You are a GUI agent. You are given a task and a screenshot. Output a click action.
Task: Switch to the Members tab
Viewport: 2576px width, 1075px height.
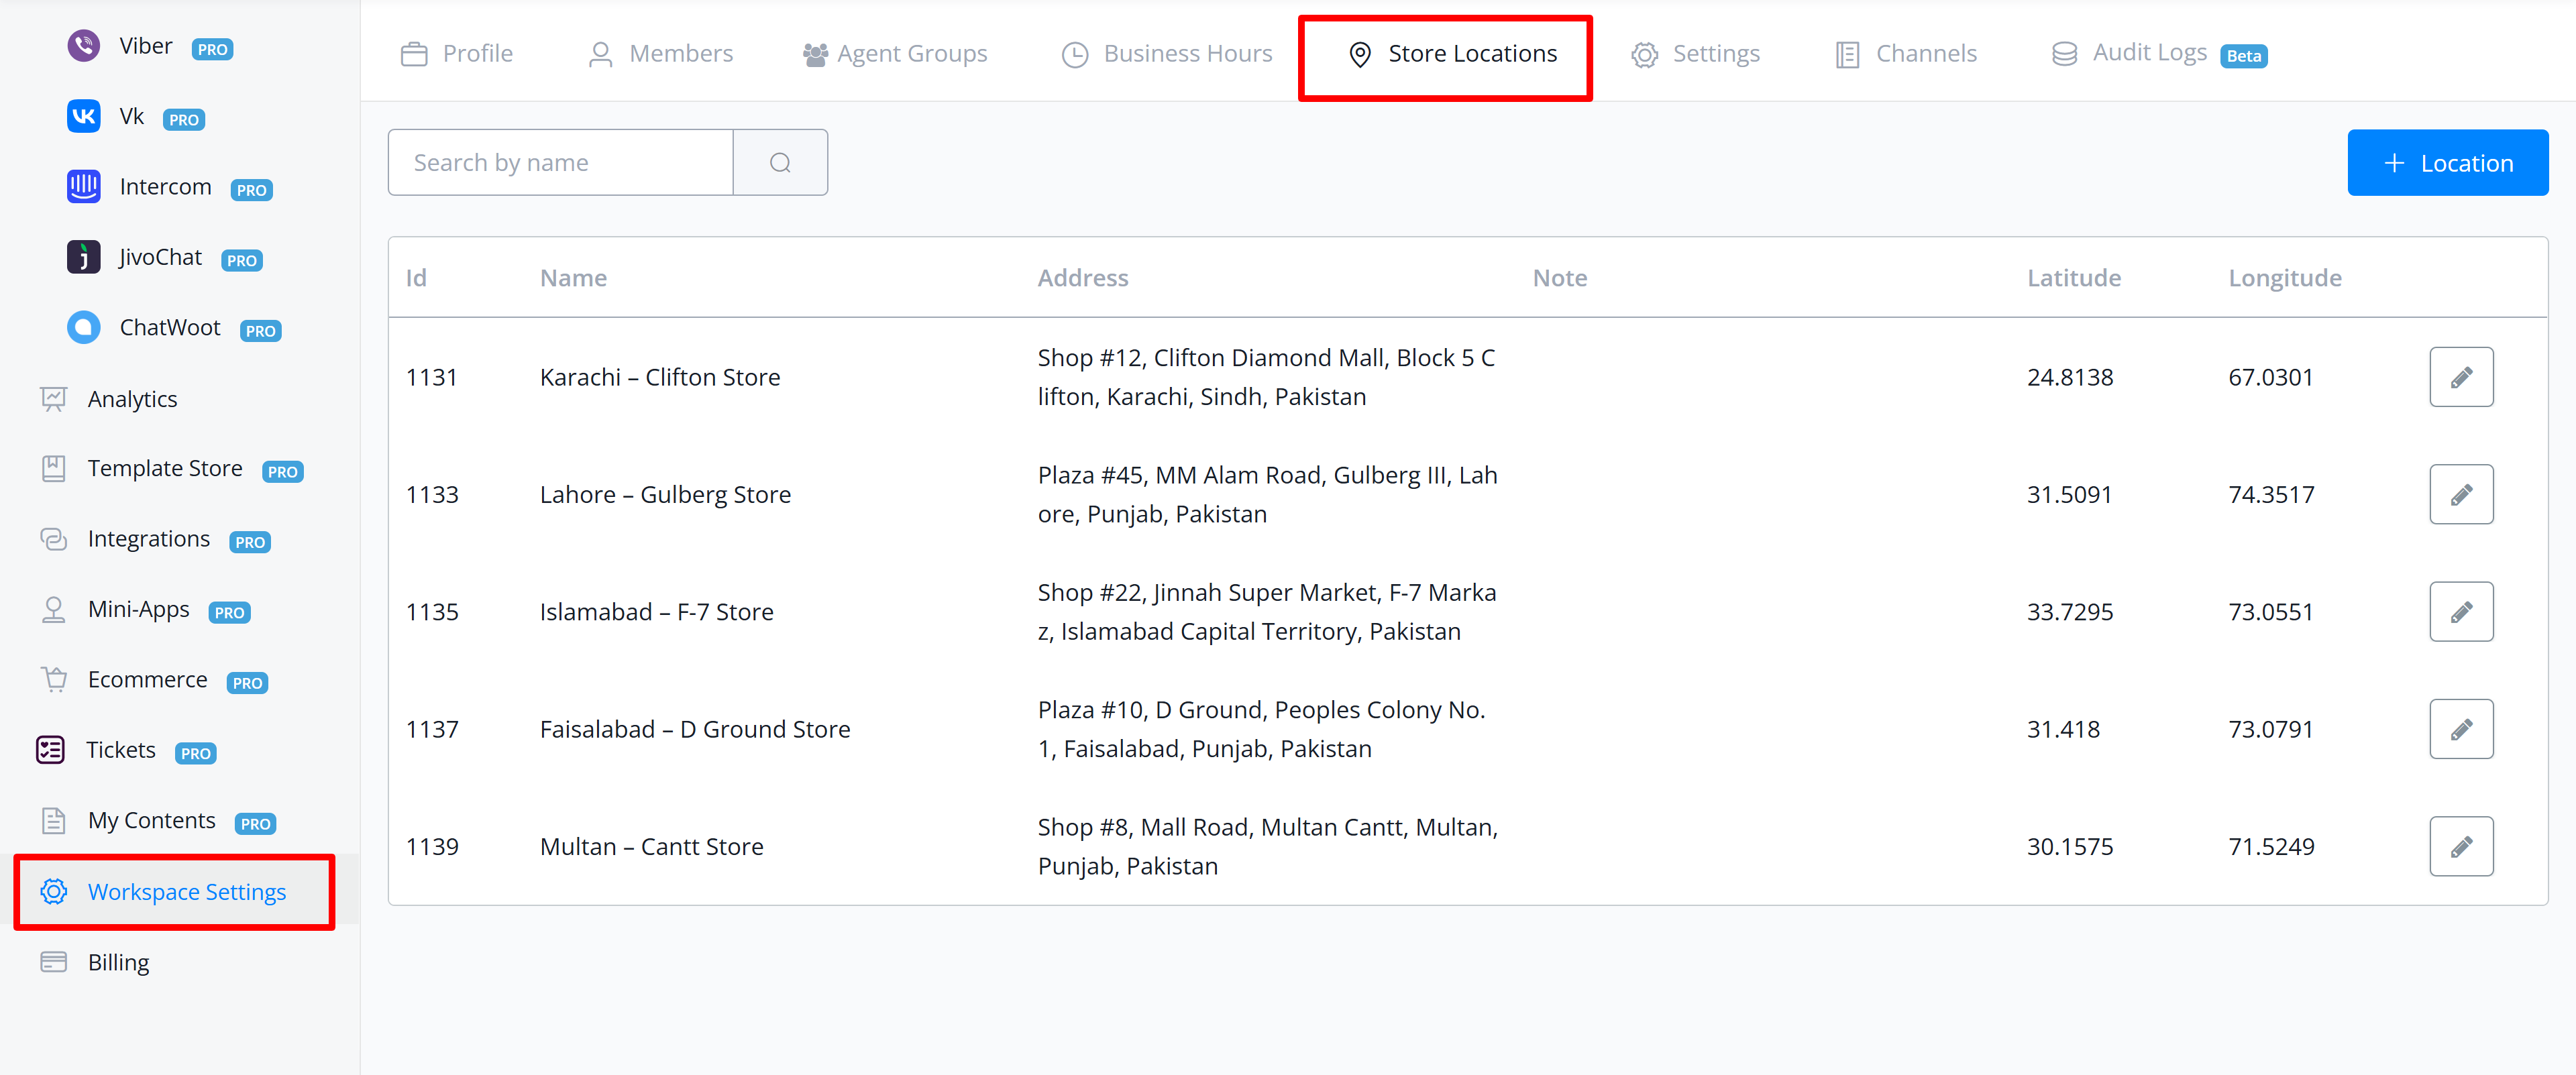coord(660,54)
